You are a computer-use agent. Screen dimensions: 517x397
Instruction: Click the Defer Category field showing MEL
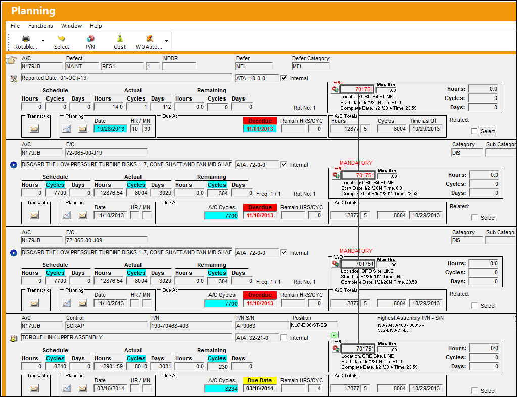tap(310, 66)
